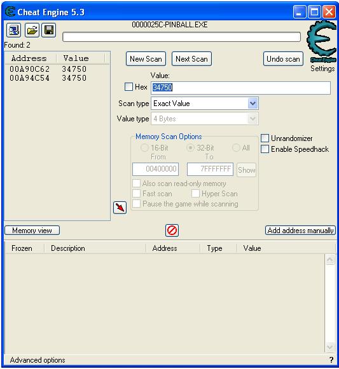Screen dimensions: 339x369
Task: Toggle the Hex checkbox
Action: [x=128, y=86]
